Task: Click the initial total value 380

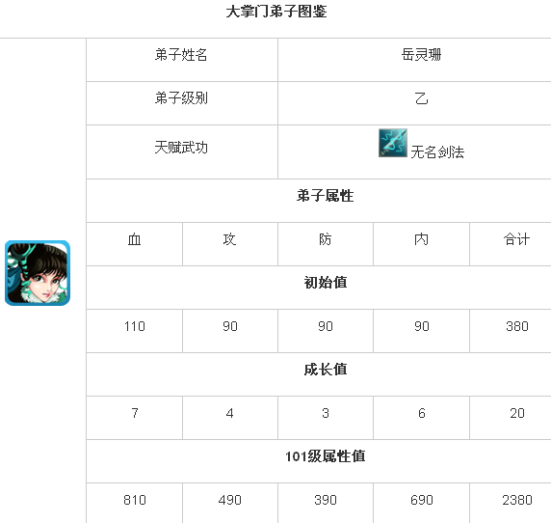Action: pyautogui.click(x=517, y=326)
